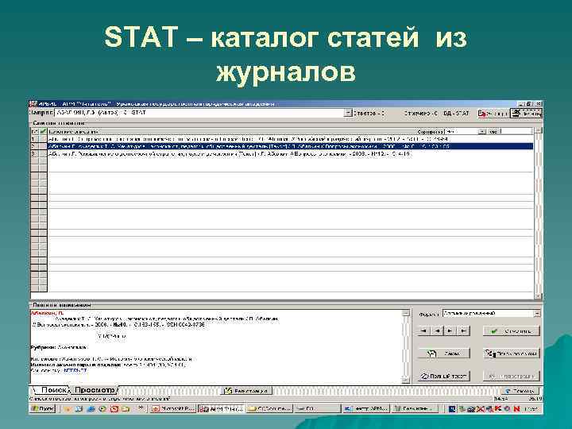This screenshot has height=429, width=572.
Task: Click the Полный текст button
Action: click(x=443, y=376)
